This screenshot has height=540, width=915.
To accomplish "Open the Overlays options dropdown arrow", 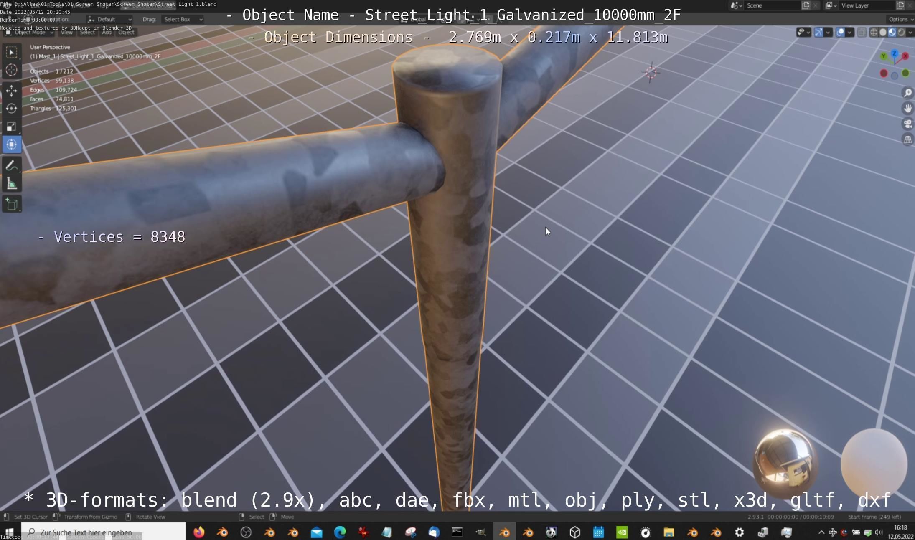I will [849, 33].
